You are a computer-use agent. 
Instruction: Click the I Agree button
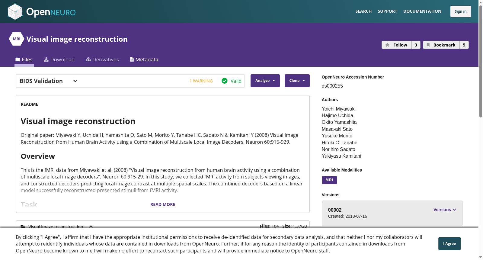click(449, 244)
